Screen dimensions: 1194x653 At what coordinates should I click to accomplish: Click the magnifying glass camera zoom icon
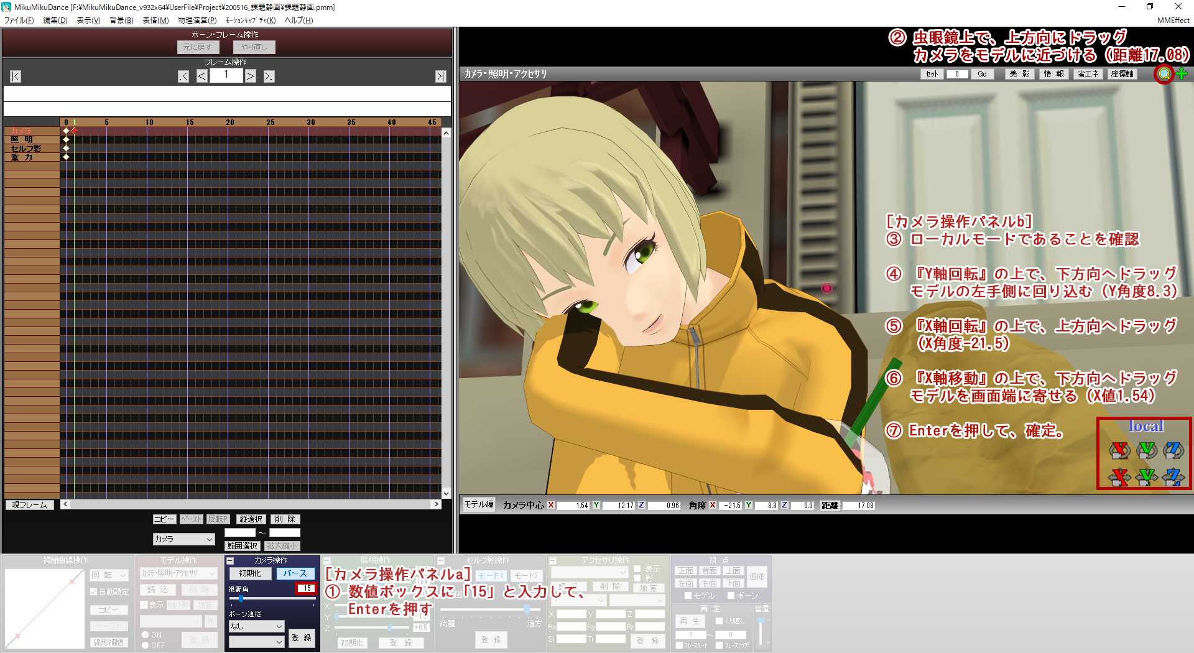[1164, 74]
